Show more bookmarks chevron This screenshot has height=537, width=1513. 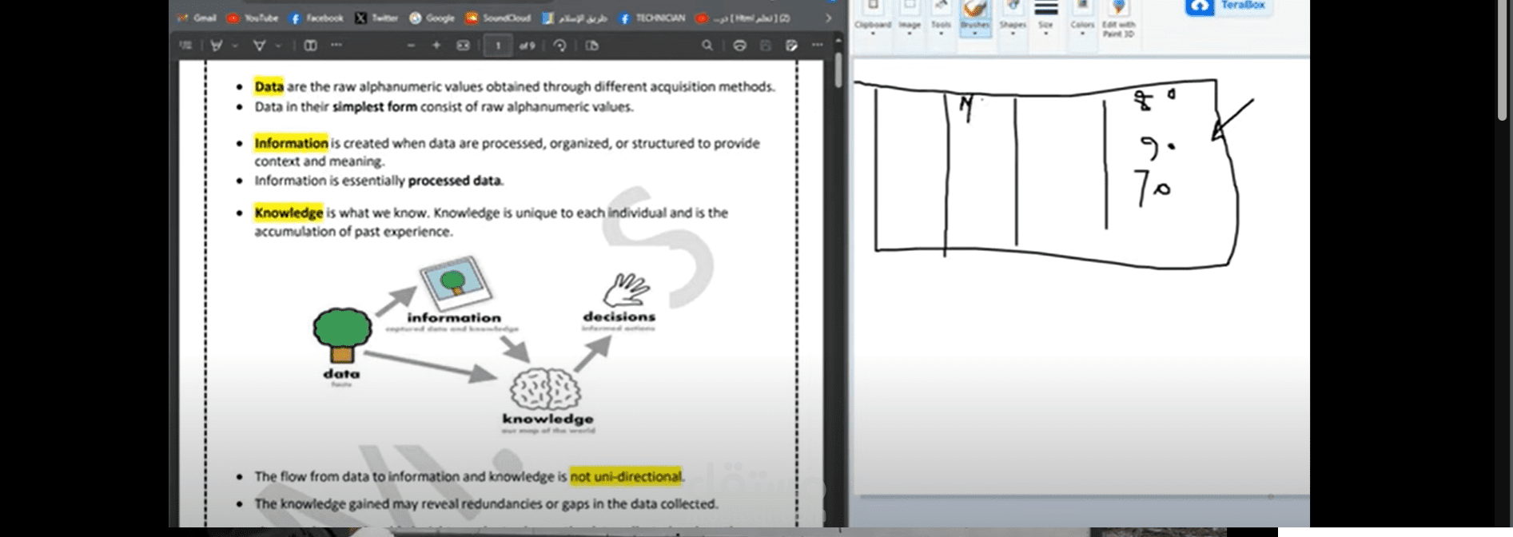point(828,18)
